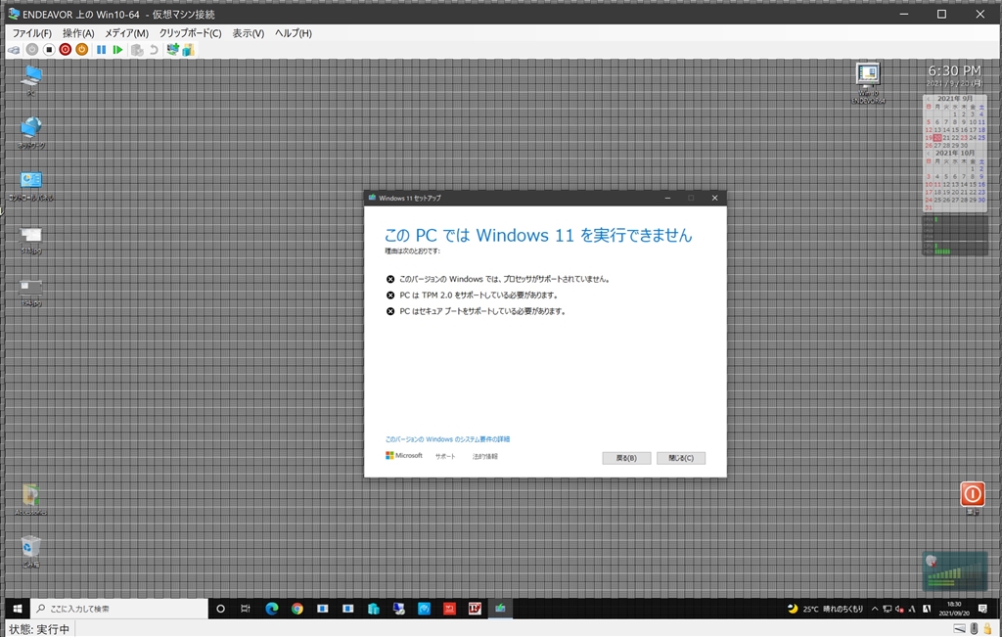The height and width of the screenshot is (637, 1002).
Task: Expand hidden system tray icons chevron
Action: (x=874, y=609)
